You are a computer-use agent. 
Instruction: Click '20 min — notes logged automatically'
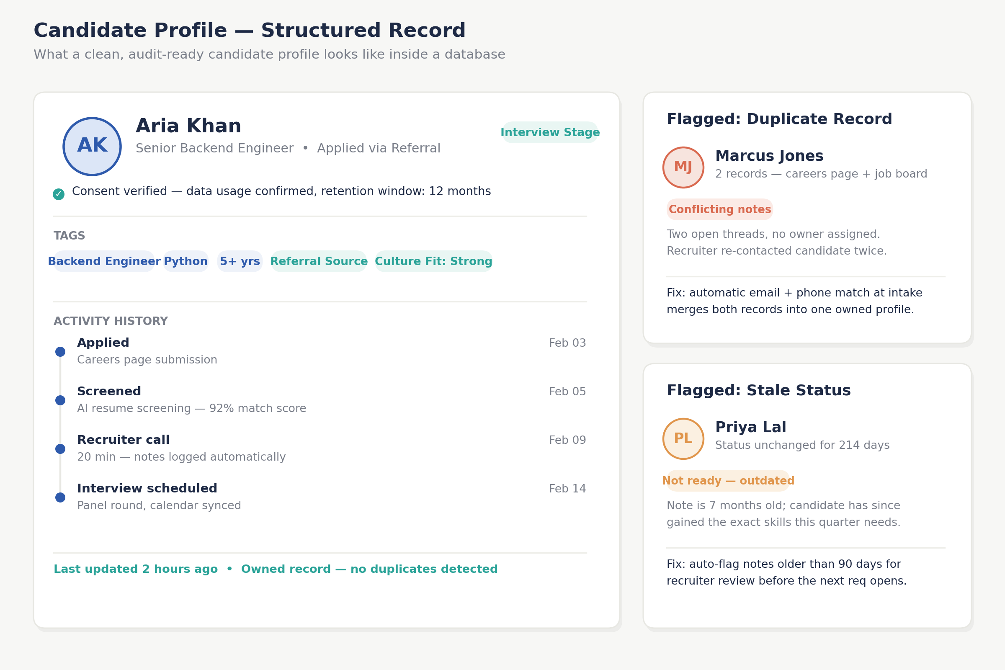(x=181, y=457)
